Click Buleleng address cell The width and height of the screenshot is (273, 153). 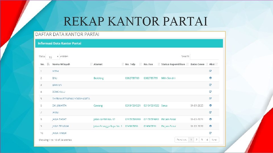coord(99,78)
